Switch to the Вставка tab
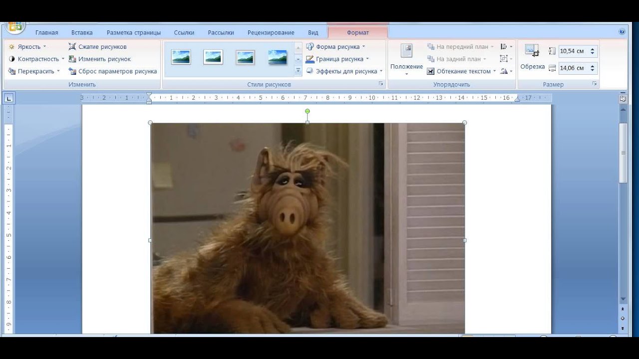Screen dimensions: 639x359 coord(82,32)
